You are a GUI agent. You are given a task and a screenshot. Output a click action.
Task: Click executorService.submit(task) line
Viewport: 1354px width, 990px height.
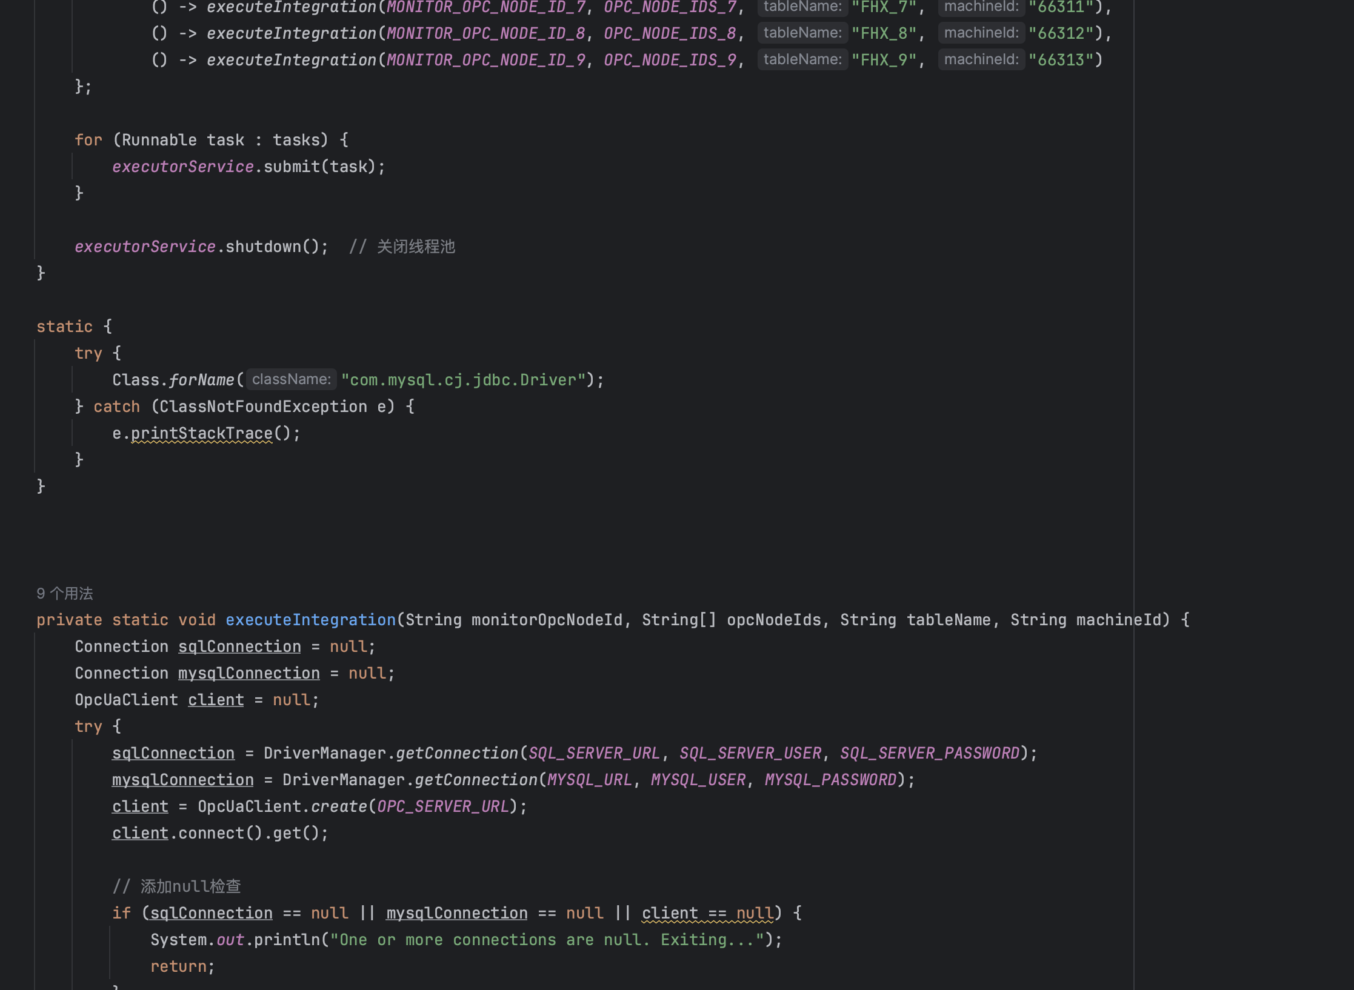(x=248, y=167)
